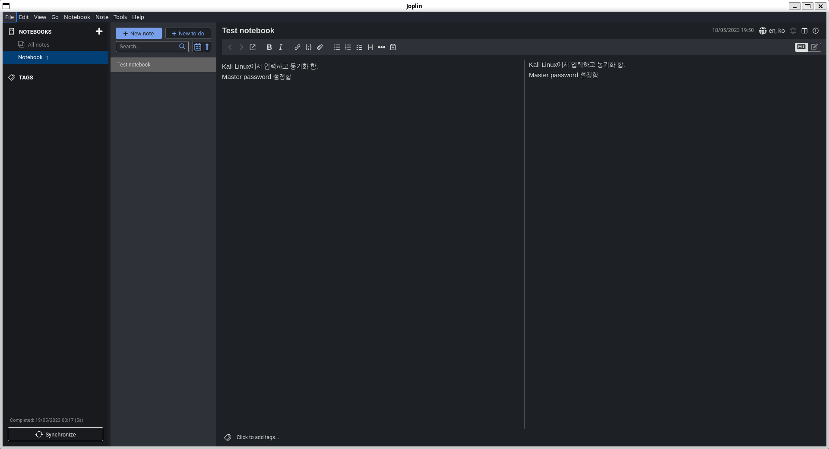Click to add tags link
The image size is (829, 449).
258,437
